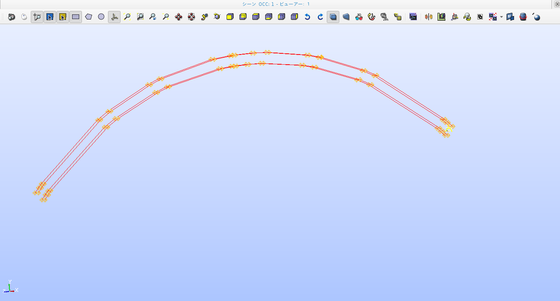This screenshot has width=560, height=301.
Task: Switch to perspective projection mode
Action: (x=346, y=17)
